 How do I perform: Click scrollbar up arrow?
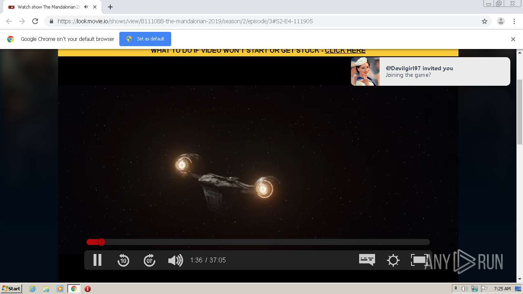pos(520,52)
